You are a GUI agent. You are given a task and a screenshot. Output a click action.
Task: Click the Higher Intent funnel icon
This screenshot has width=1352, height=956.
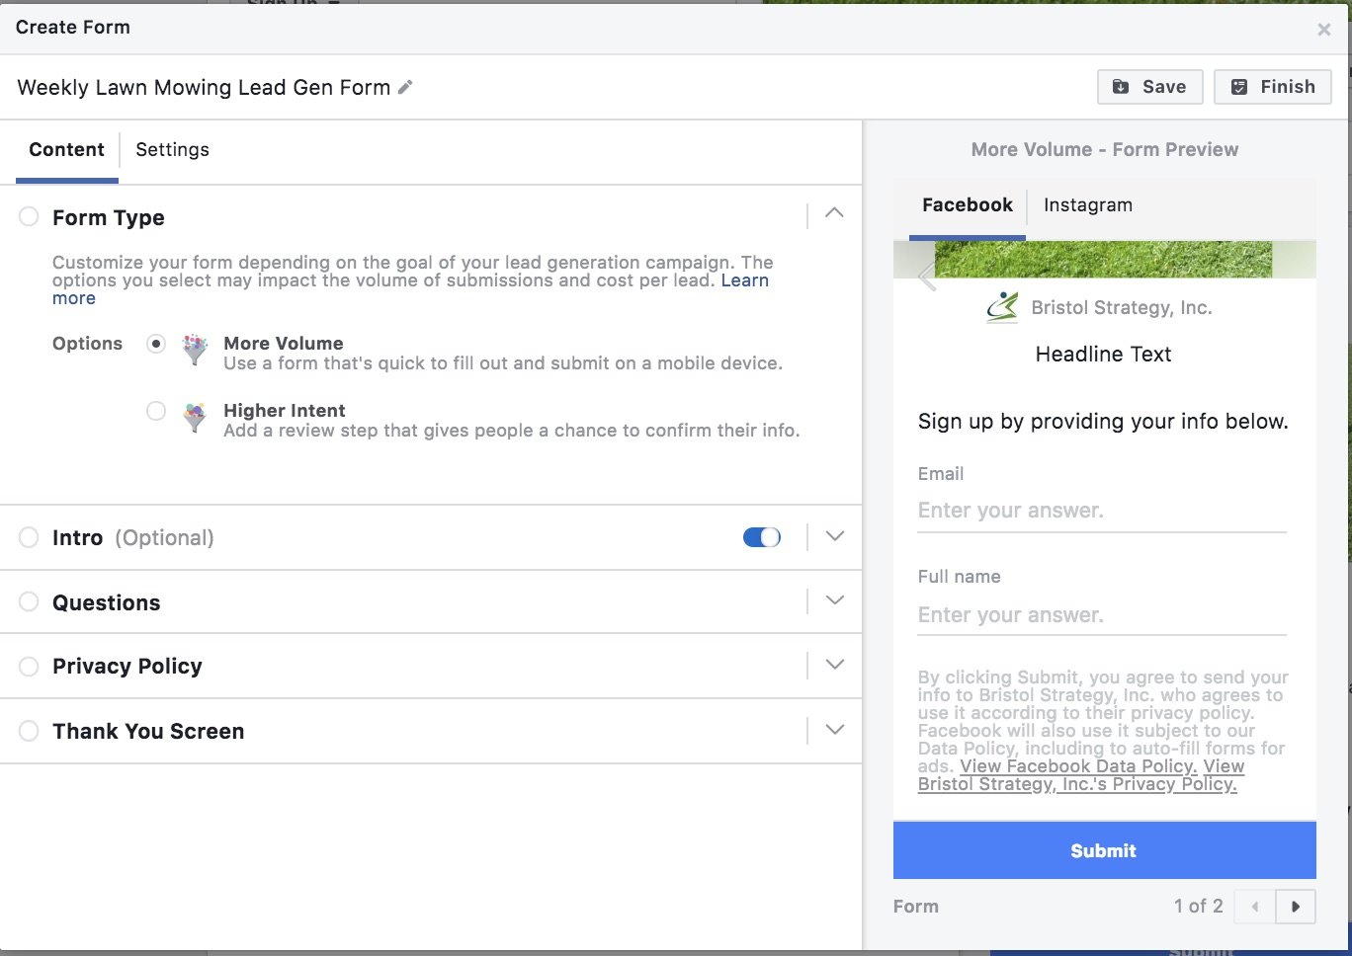pos(196,418)
